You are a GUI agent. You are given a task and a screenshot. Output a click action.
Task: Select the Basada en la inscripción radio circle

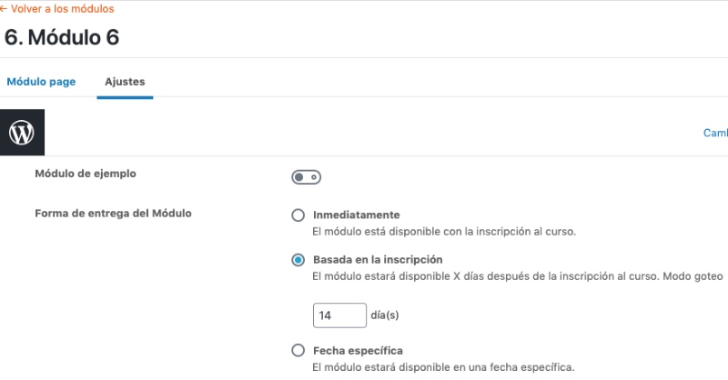coord(298,260)
